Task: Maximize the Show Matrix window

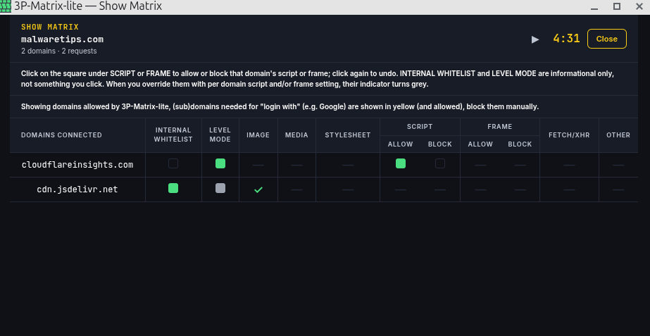Action: [x=617, y=6]
